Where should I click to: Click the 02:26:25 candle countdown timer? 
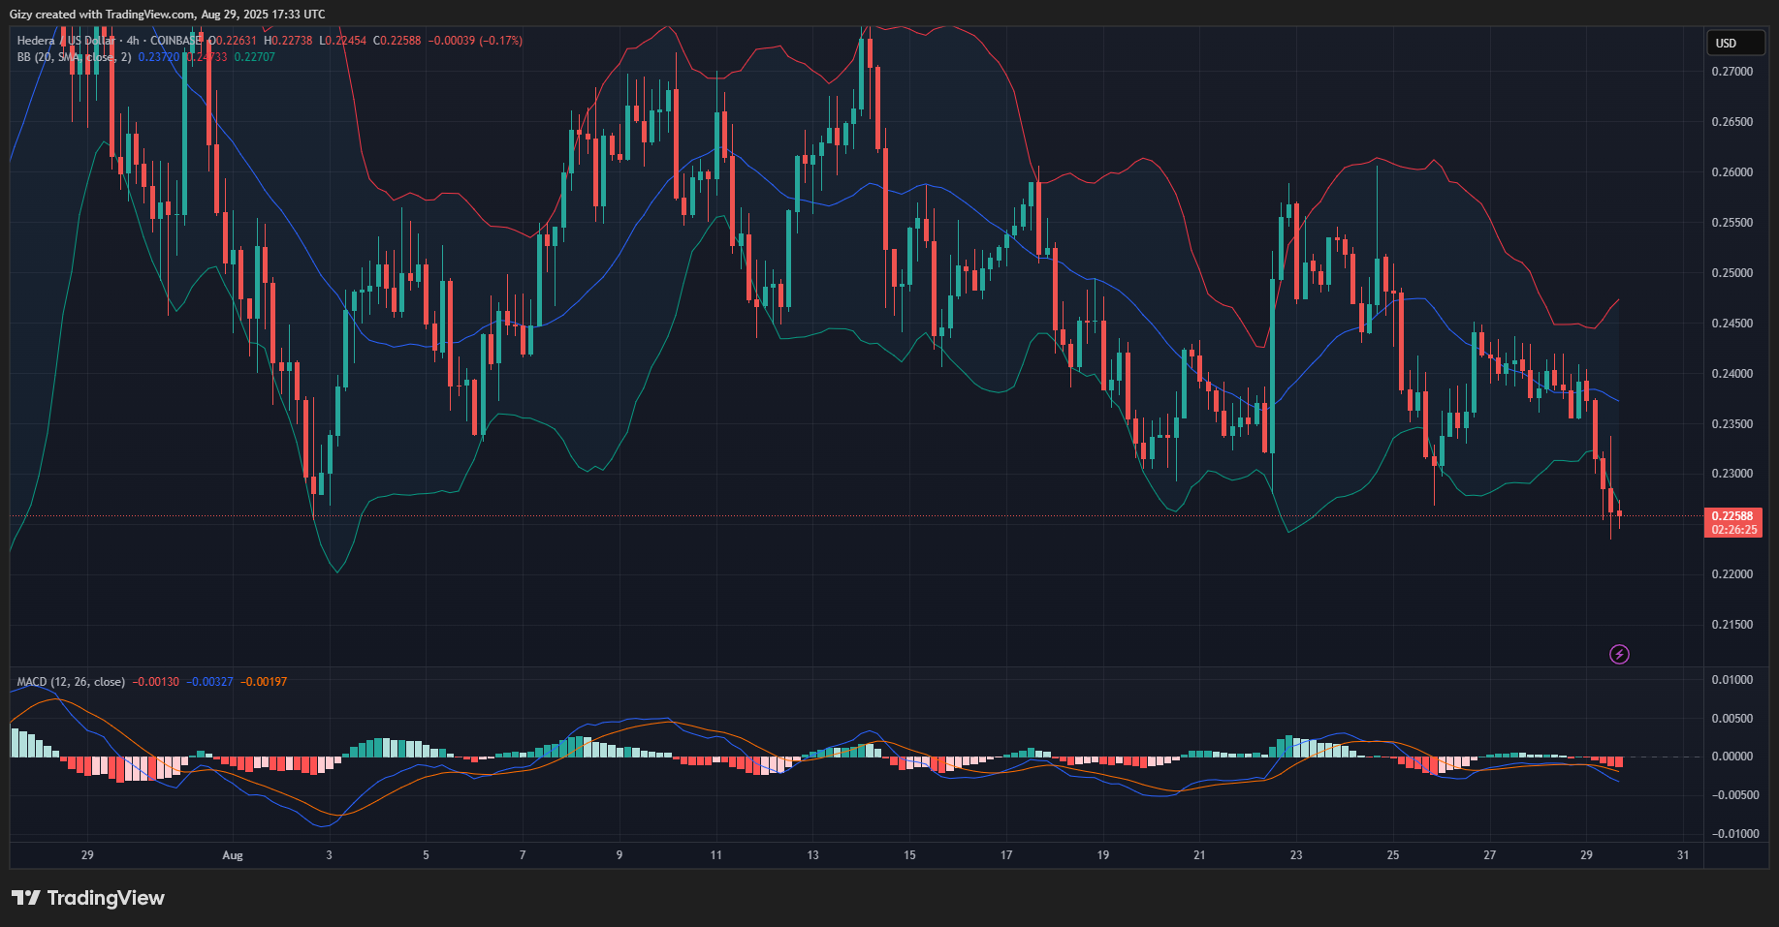1732,530
